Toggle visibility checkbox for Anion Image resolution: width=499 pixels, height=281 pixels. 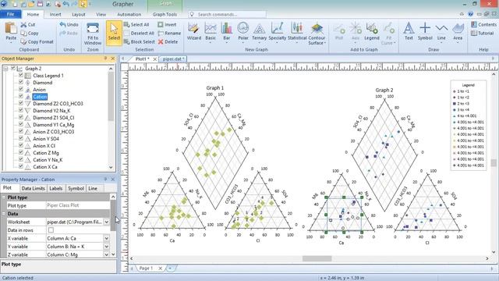pos(21,89)
